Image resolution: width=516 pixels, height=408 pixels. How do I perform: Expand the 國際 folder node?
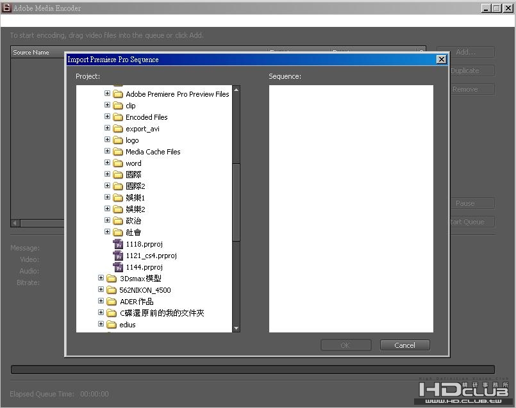pyautogui.click(x=107, y=174)
